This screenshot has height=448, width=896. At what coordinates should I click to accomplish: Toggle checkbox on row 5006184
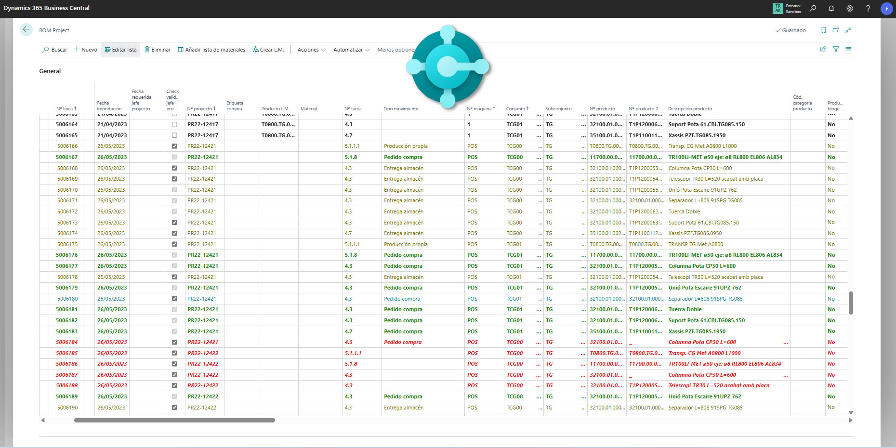(174, 342)
